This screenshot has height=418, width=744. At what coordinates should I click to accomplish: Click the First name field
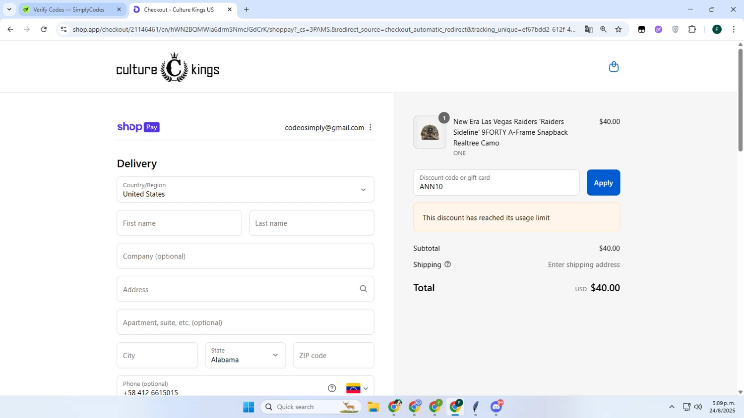[x=179, y=223]
